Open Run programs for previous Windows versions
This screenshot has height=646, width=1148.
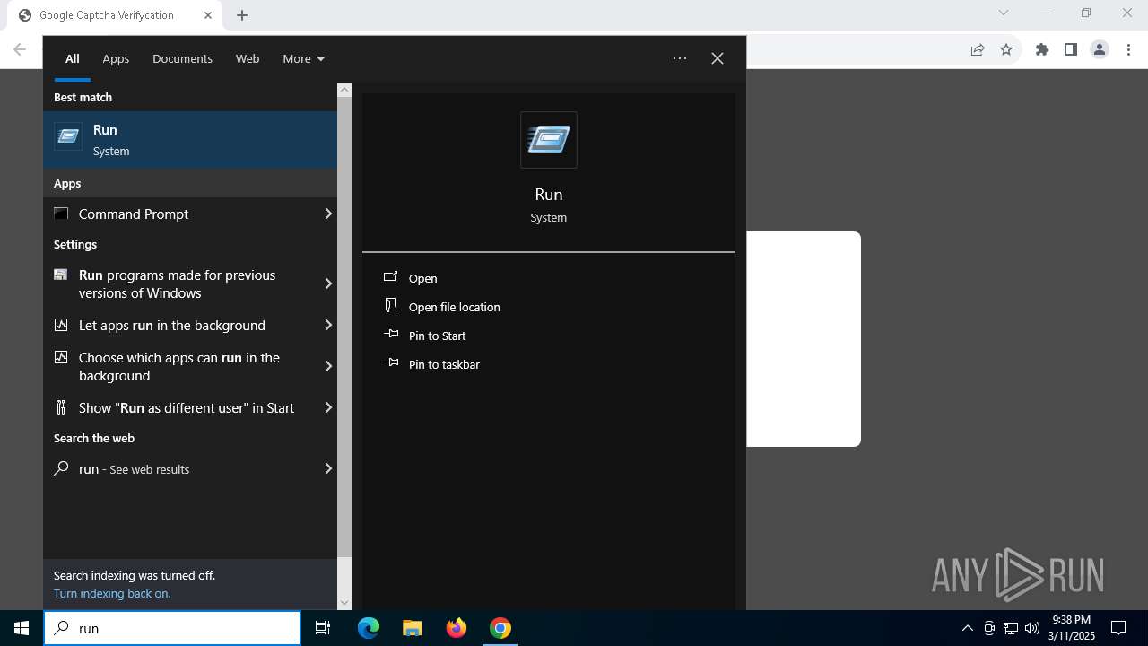click(x=179, y=284)
